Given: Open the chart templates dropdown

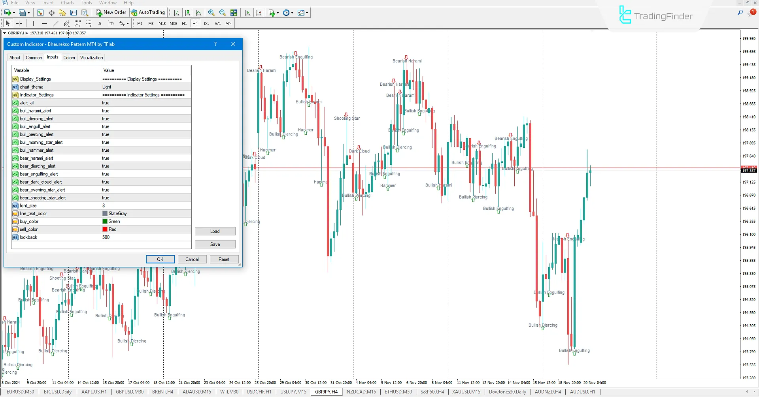Looking at the screenshot, I should click(x=307, y=12).
